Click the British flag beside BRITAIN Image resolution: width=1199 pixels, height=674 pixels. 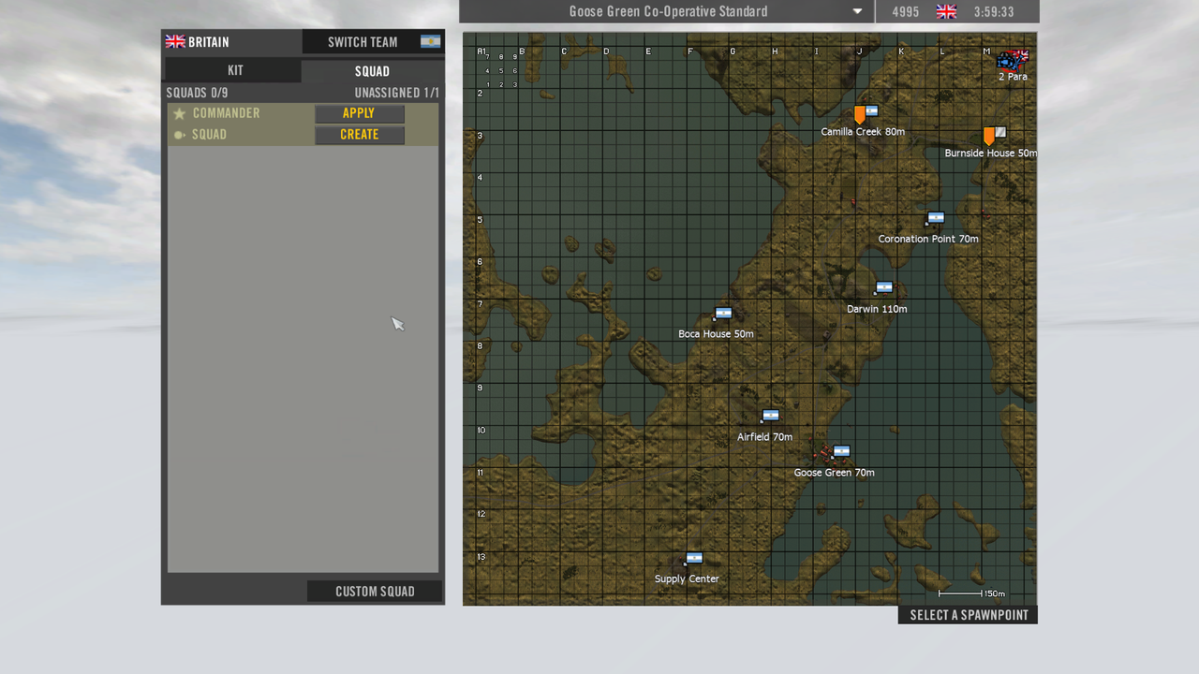click(x=175, y=42)
